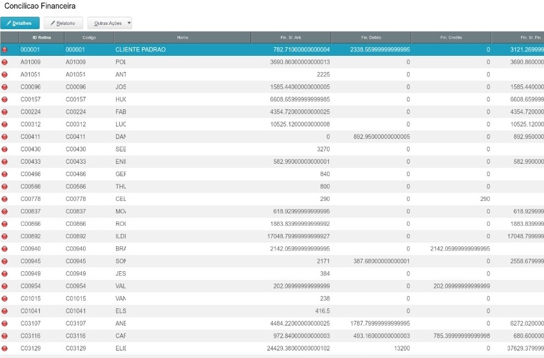Open the Relatorio report button

[63, 23]
